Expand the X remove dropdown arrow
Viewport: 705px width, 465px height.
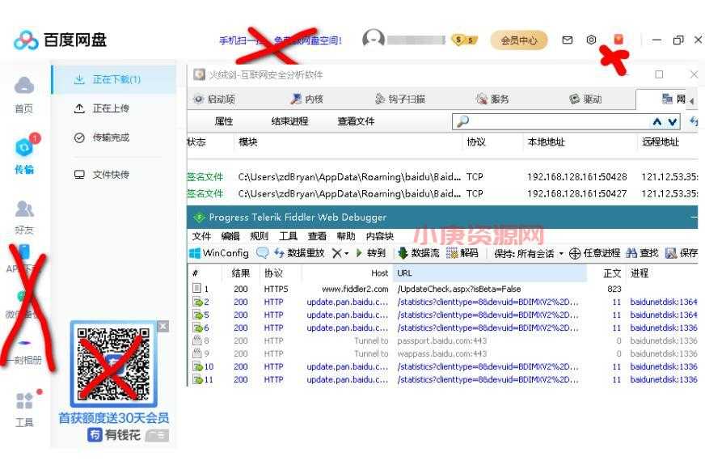tap(347, 254)
